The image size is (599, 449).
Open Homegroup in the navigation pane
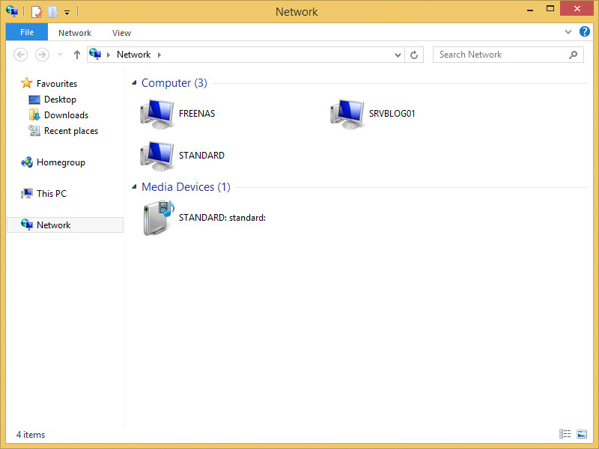coord(61,162)
